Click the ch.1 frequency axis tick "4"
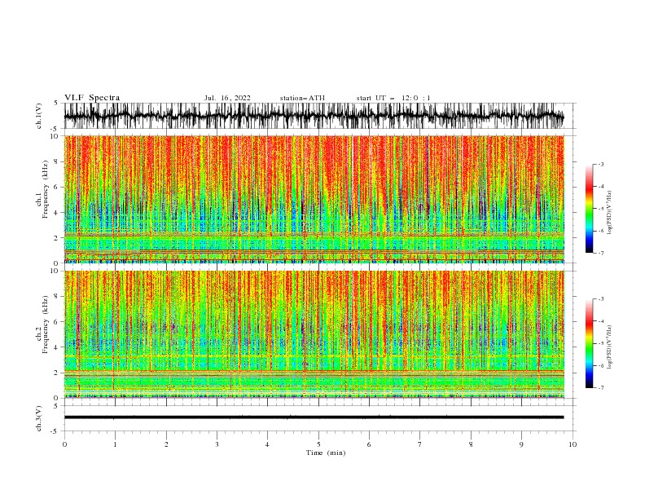 [x=57, y=213]
